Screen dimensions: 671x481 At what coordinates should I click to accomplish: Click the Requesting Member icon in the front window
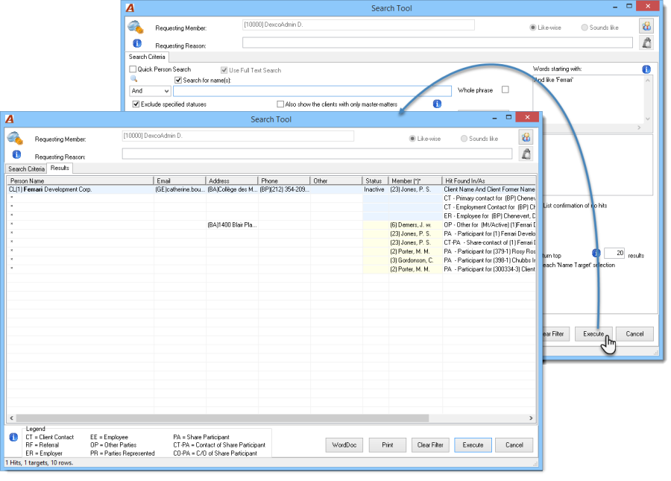click(x=15, y=138)
